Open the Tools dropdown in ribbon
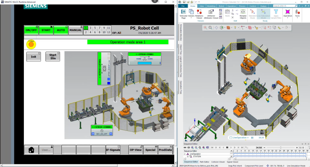 pos(297,14)
